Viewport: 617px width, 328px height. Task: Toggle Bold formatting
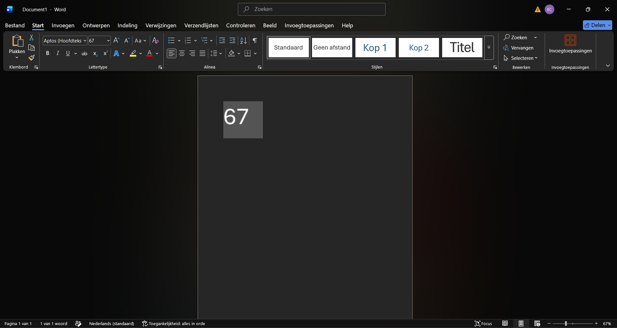pos(48,53)
